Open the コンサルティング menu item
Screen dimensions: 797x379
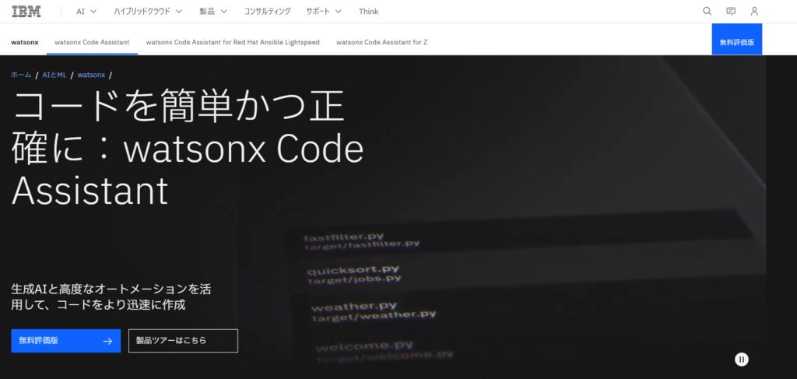point(268,11)
